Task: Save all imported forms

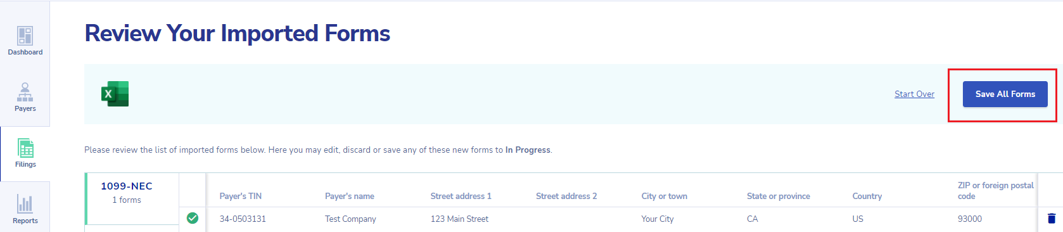Action: [x=1005, y=94]
